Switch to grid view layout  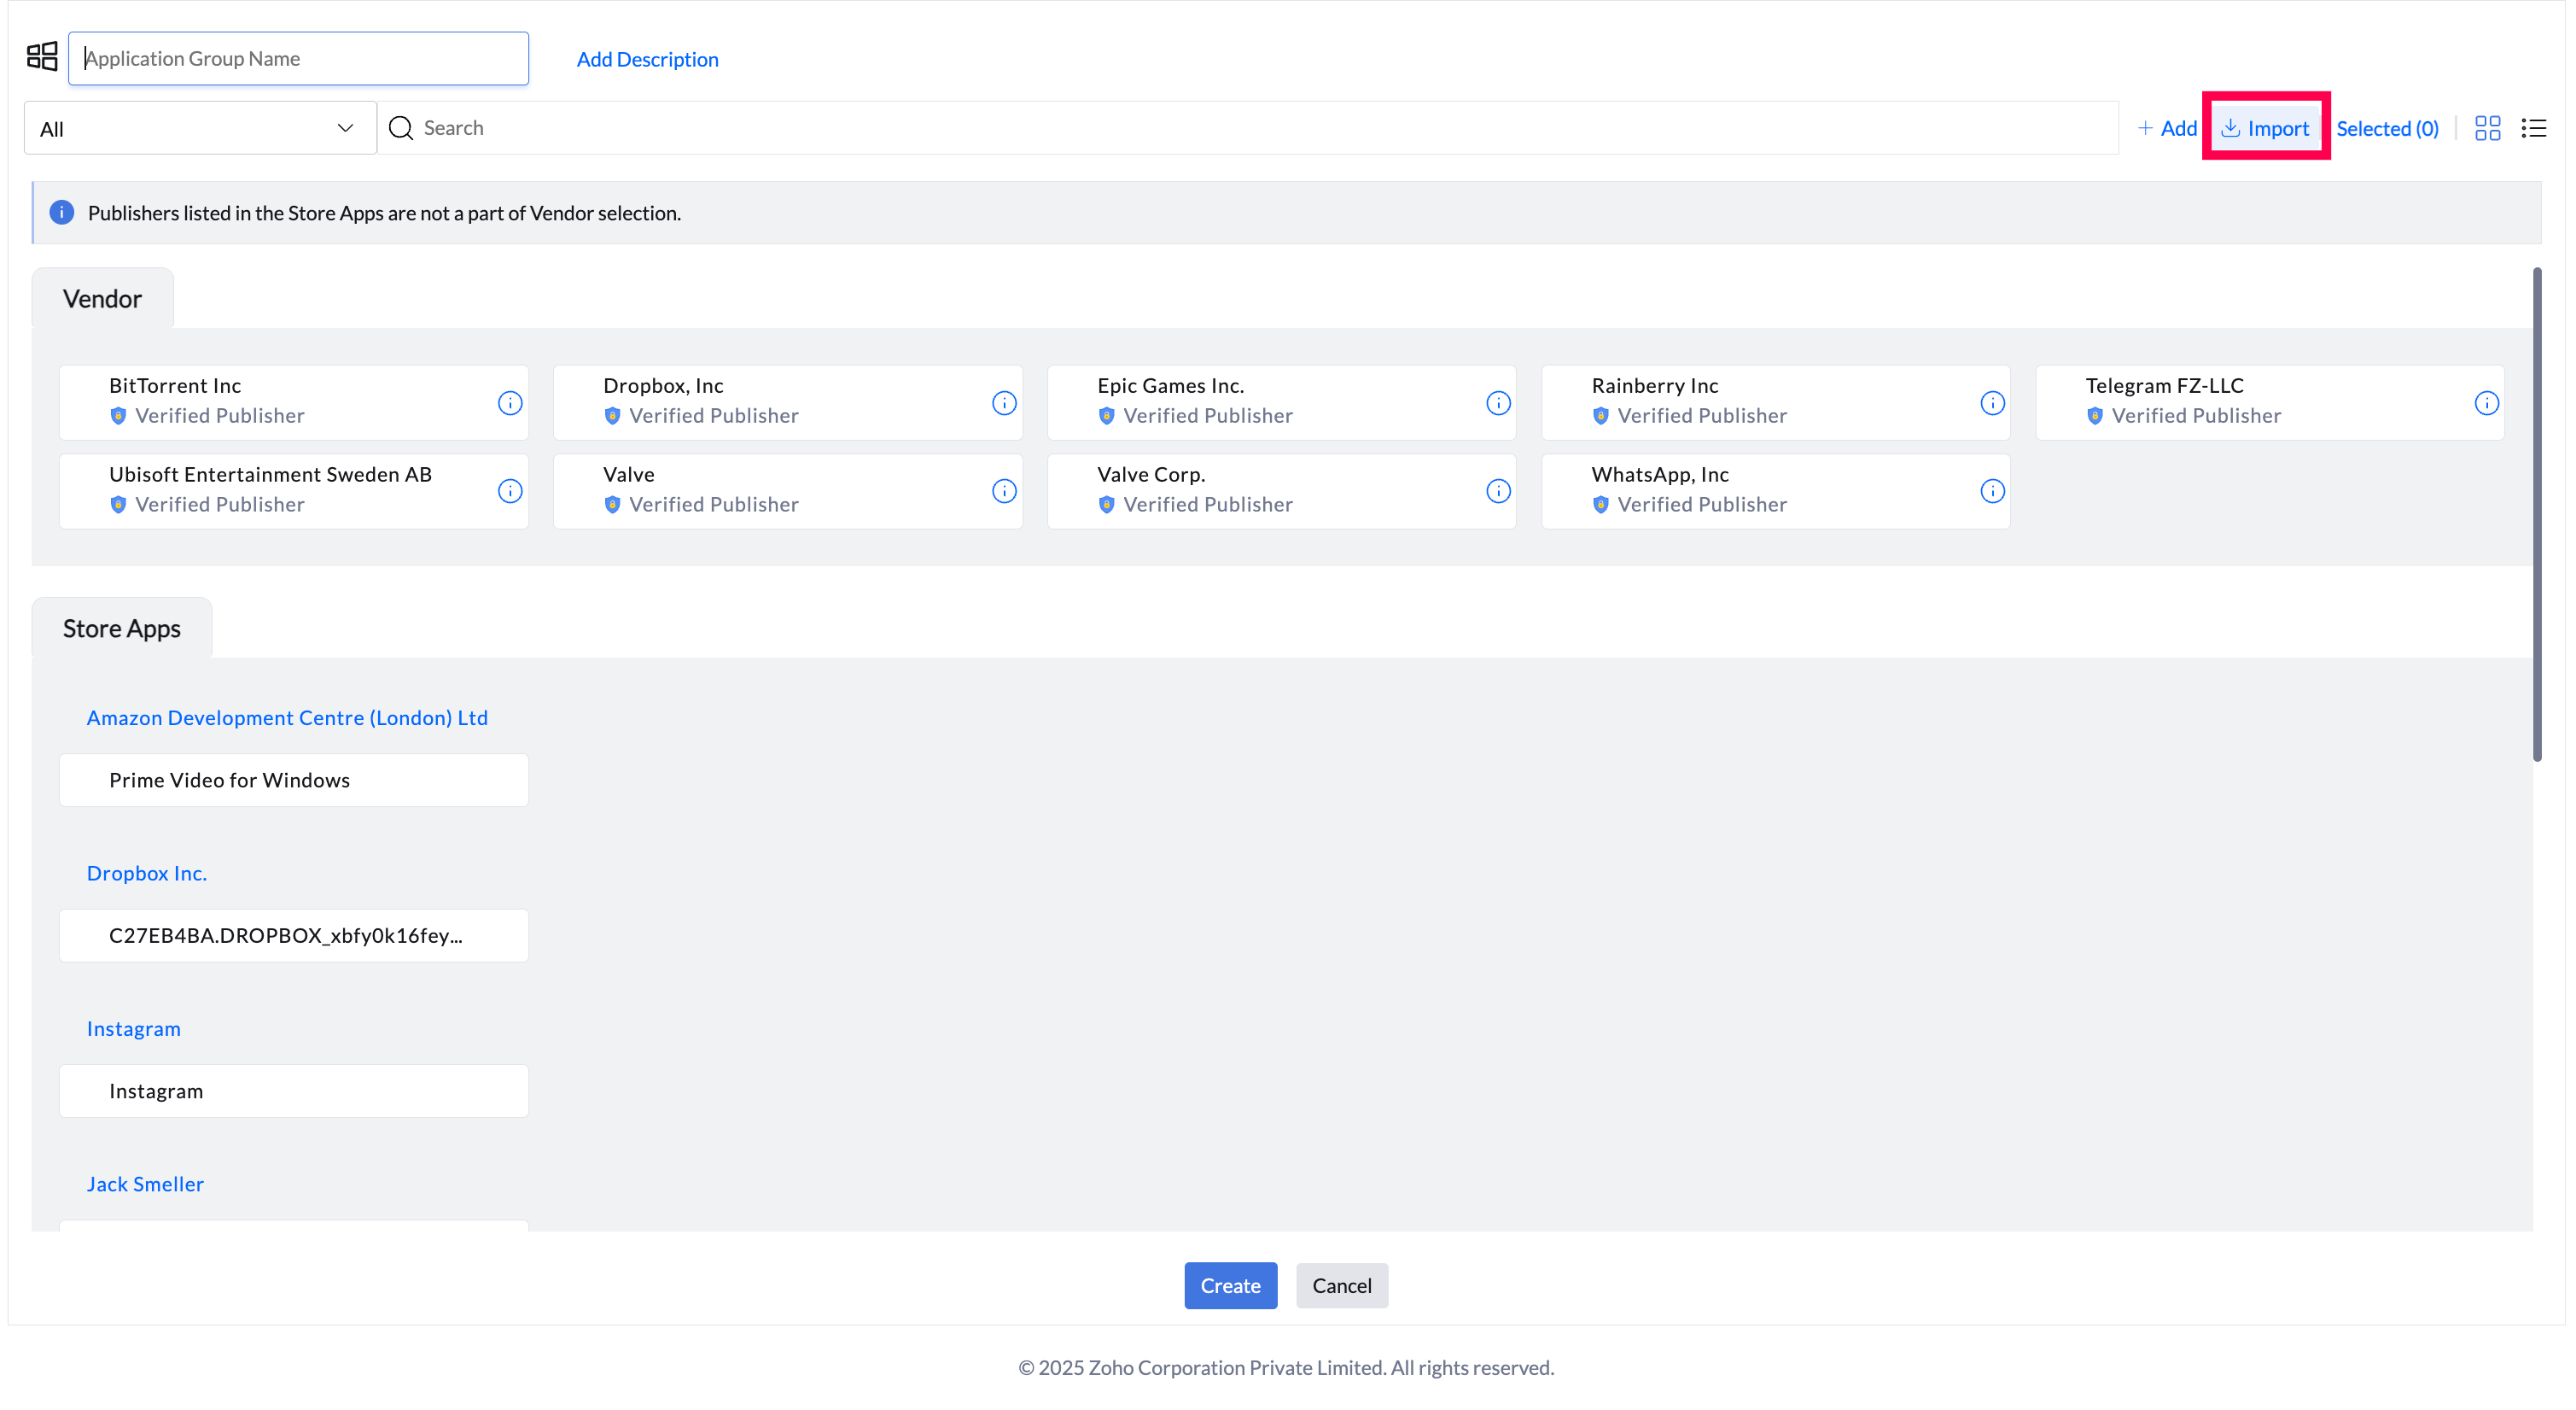coord(2487,128)
